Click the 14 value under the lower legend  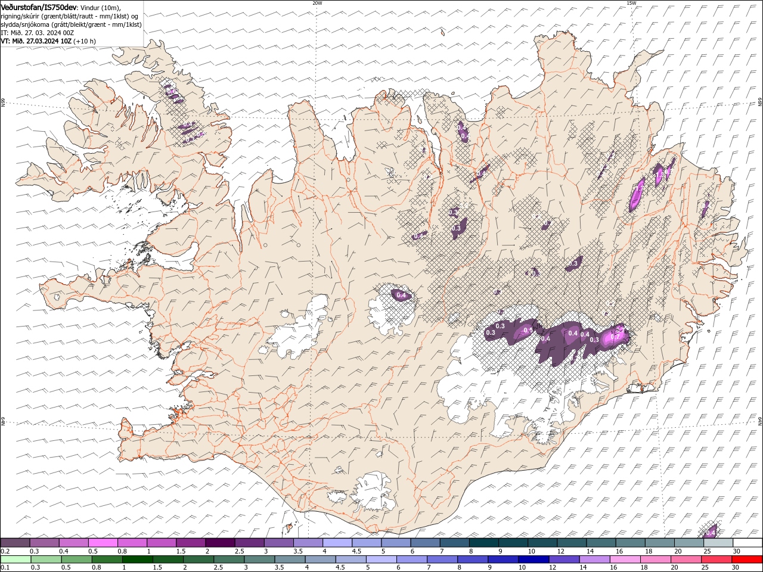point(584,568)
